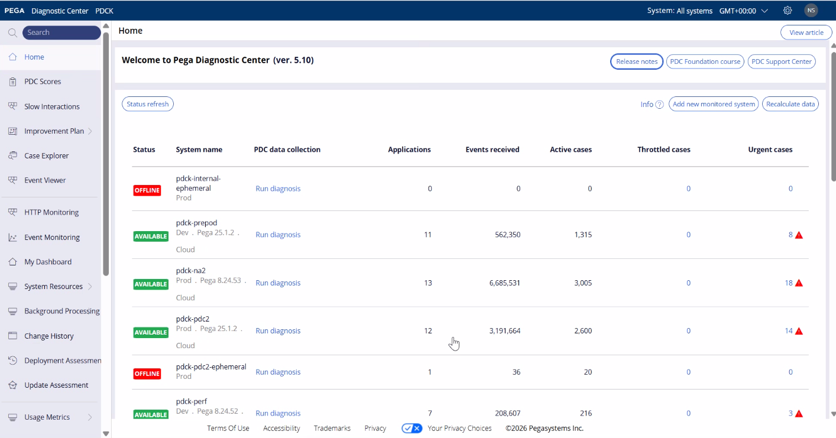Image resolution: width=836 pixels, height=438 pixels.
Task: Click the My Dashboard sidebar icon
Action: pos(12,262)
